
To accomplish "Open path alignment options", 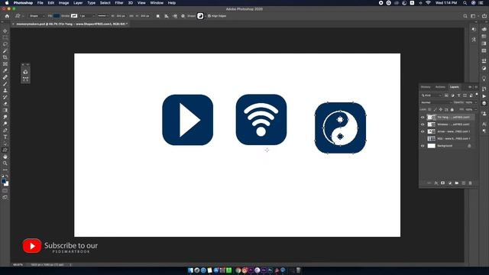I will pos(167,16).
